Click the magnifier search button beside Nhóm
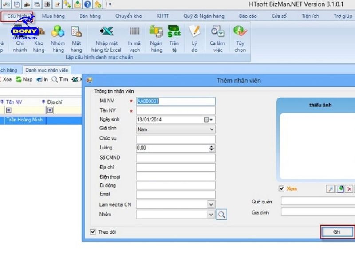 pos(221,215)
